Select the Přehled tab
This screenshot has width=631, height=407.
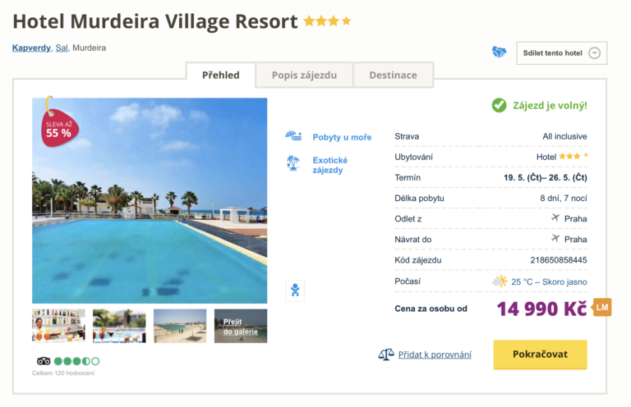pos(221,75)
